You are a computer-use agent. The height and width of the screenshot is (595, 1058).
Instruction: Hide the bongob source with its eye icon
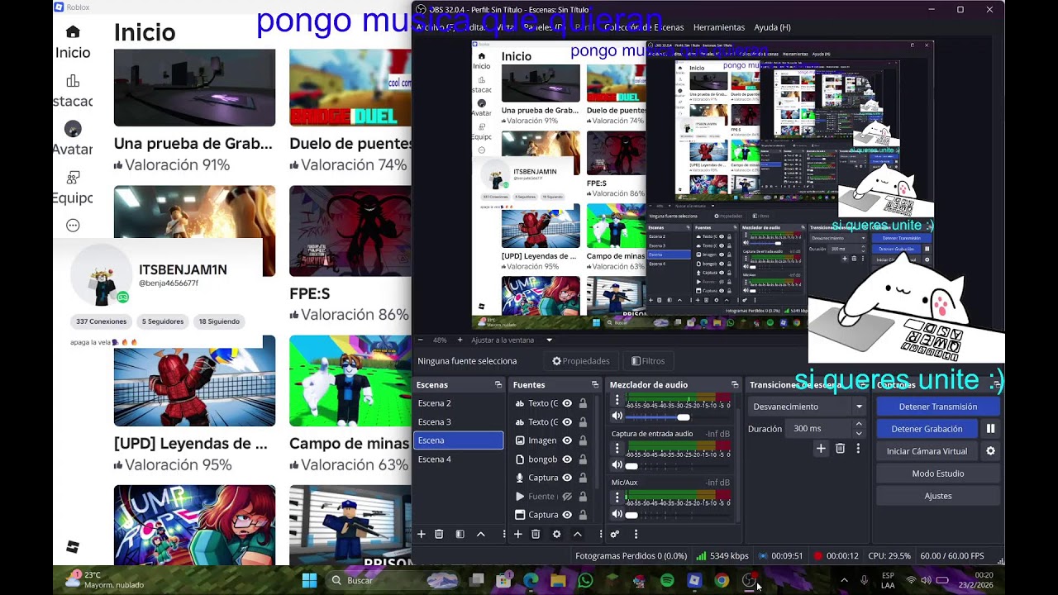[x=567, y=459]
